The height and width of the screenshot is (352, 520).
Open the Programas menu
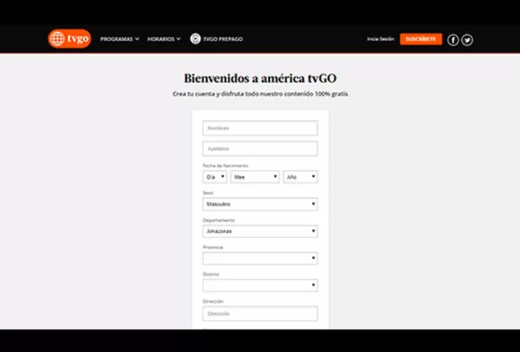(x=120, y=39)
